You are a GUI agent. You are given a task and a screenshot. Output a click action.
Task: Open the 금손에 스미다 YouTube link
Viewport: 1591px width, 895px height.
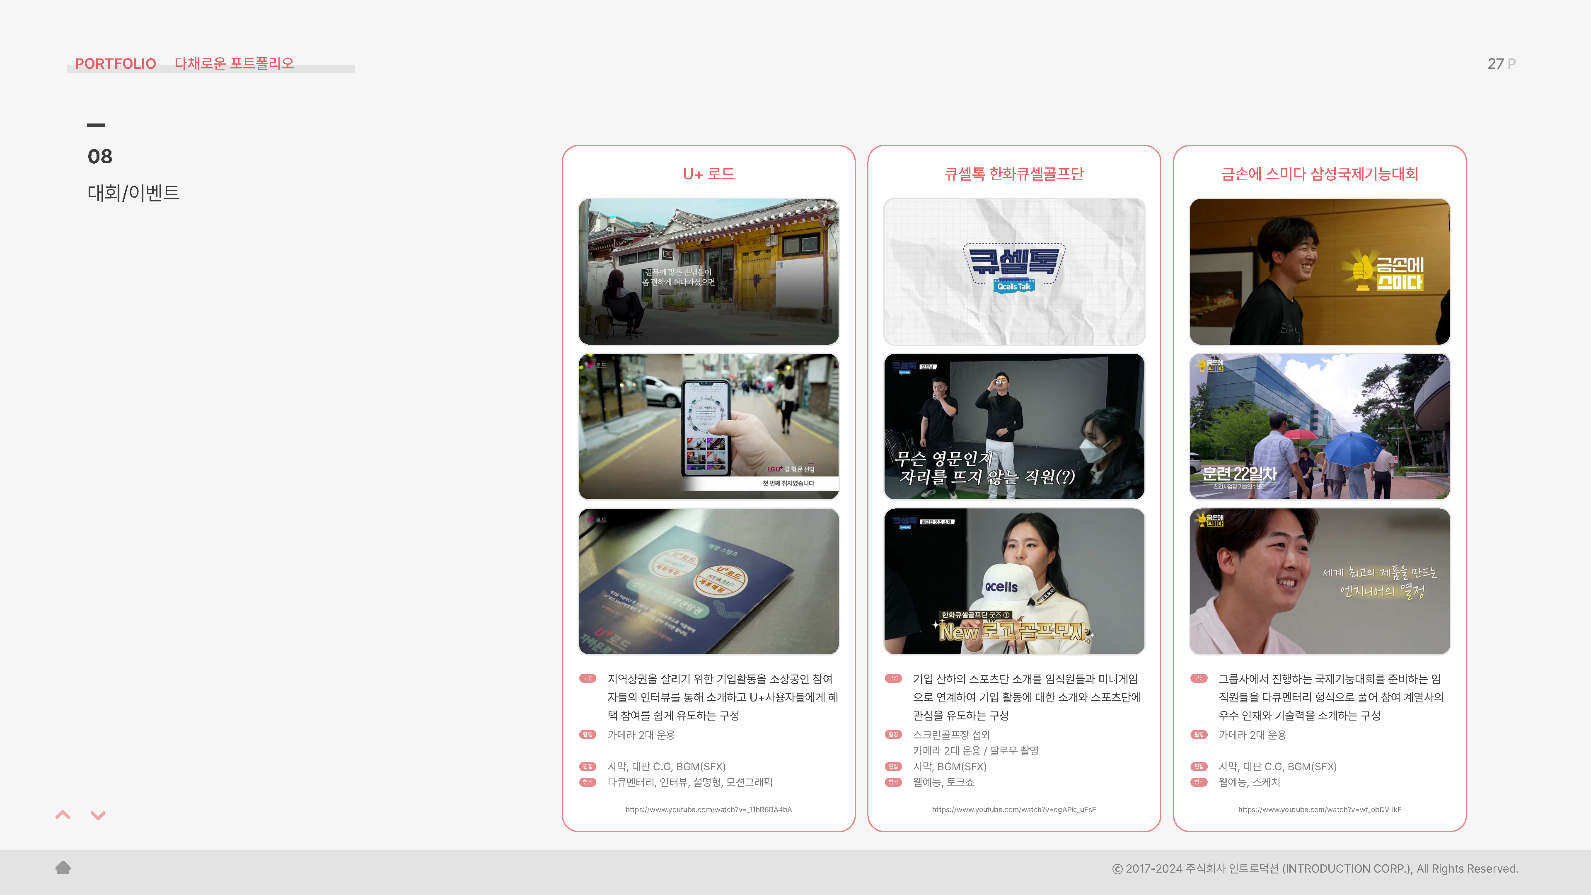1319,809
